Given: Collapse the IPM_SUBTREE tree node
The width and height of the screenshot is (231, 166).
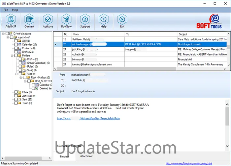Looking at the screenshot, I should tap(25, 81).
